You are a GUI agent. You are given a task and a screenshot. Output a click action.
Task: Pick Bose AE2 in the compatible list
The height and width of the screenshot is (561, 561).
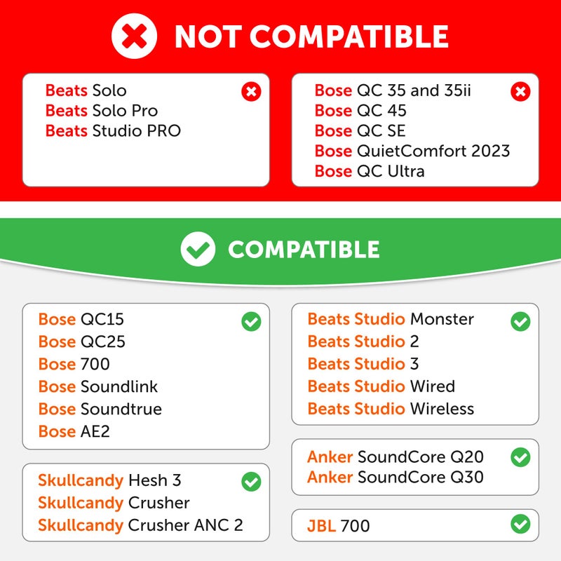tap(74, 431)
